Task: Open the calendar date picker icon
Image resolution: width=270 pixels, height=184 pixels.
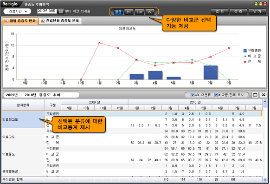Action: (60, 11)
